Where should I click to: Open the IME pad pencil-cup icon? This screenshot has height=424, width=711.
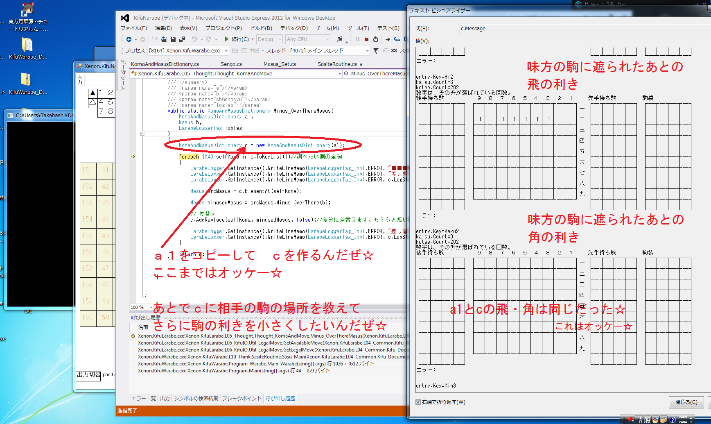pos(655,420)
